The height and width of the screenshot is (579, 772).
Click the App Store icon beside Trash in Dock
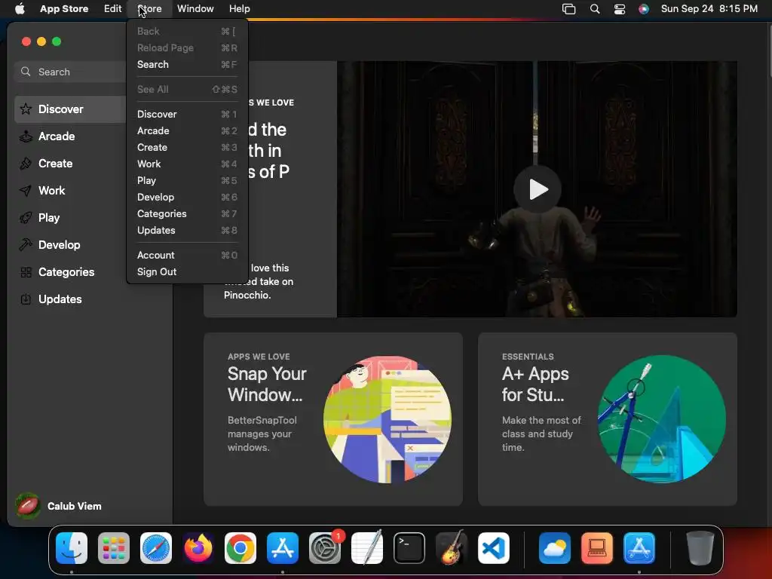click(639, 548)
